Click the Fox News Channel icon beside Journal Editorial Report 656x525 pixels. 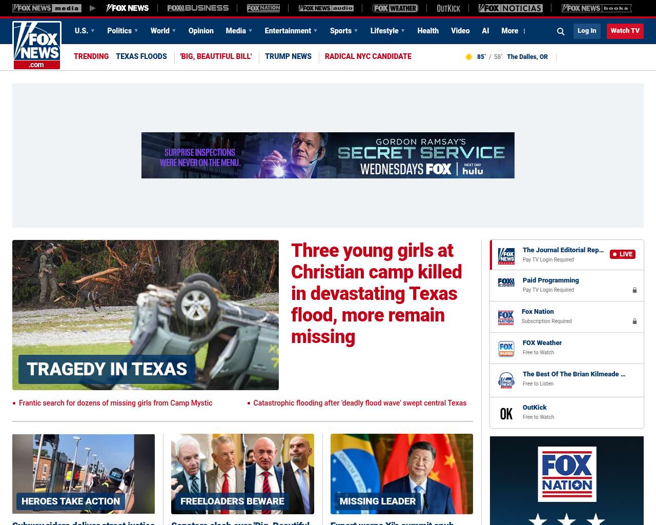[506, 255]
